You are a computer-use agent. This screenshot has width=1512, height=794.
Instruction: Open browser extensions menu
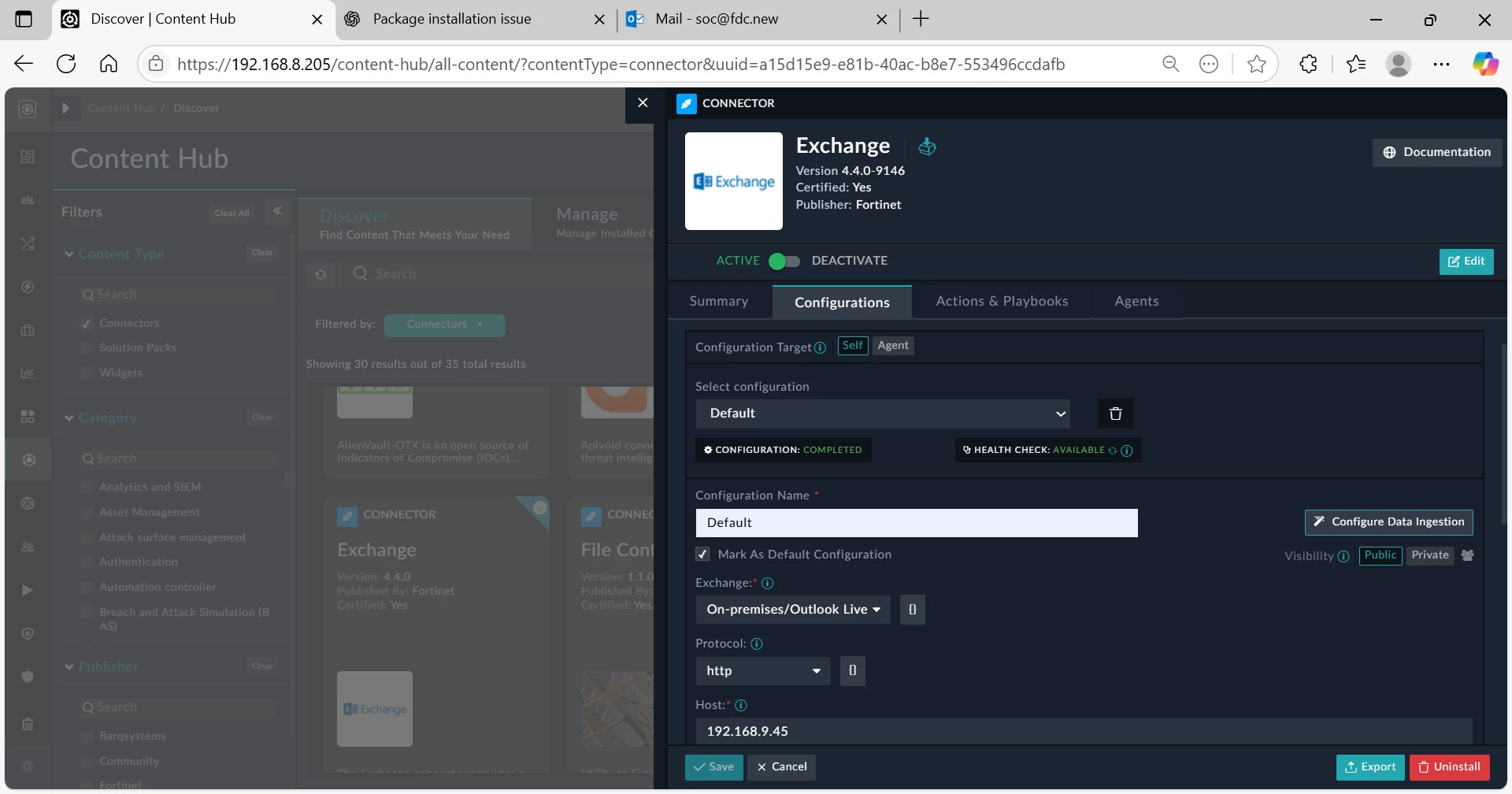(1309, 64)
